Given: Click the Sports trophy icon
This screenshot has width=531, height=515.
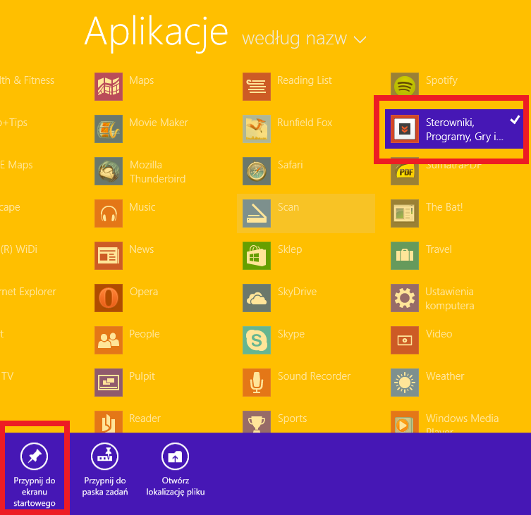Looking at the screenshot, I should [257, 421].
